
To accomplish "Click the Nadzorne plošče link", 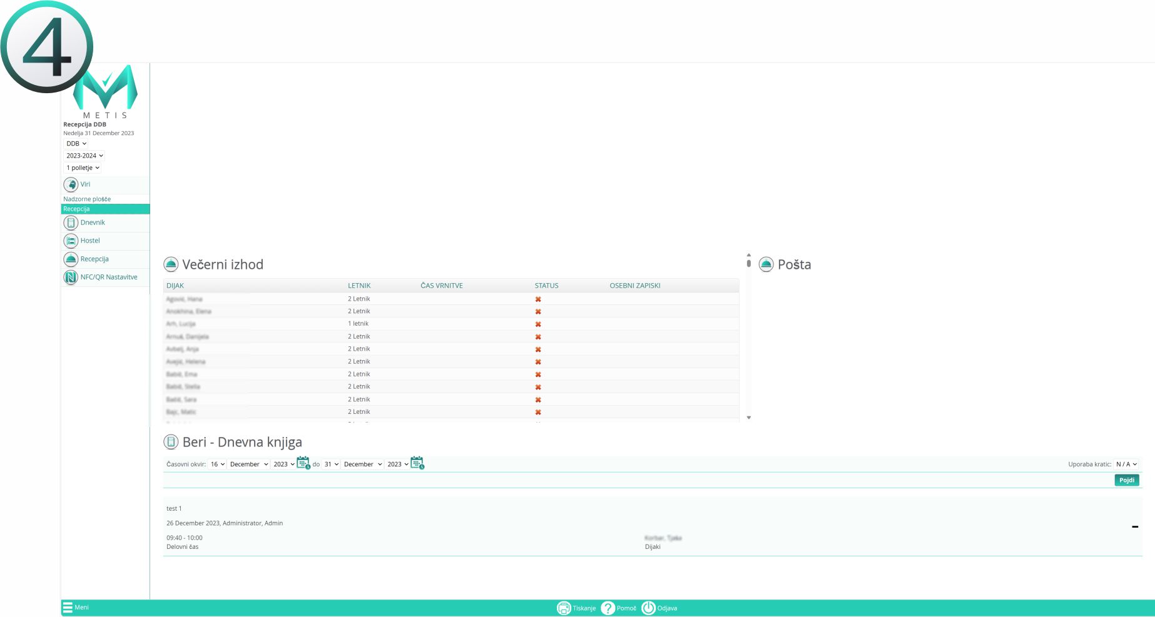I will [87, 199].
